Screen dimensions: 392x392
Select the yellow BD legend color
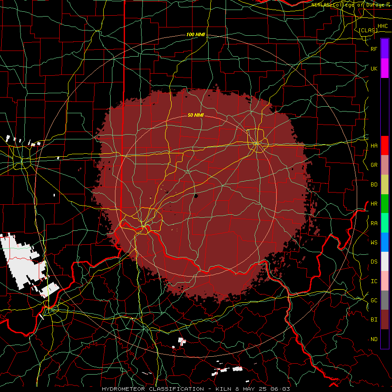[385, 184]
